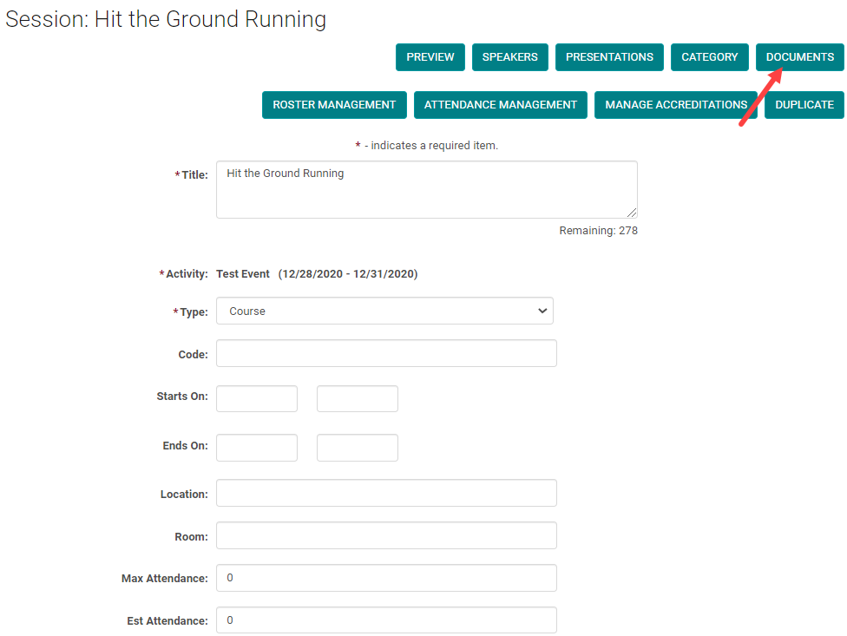Click the 'Ends On:' label
Viewport: 847px width, 636px height.
coord(186,445)
